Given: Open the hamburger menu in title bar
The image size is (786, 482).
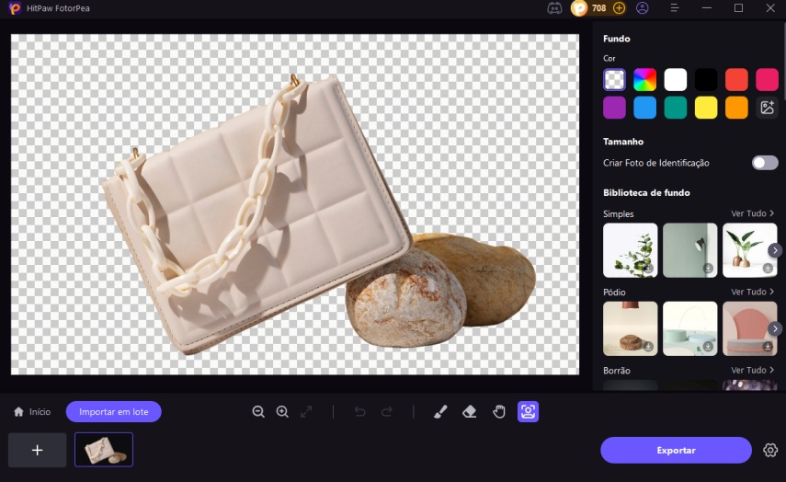Looking at the screenshot, I should (674, 8).
